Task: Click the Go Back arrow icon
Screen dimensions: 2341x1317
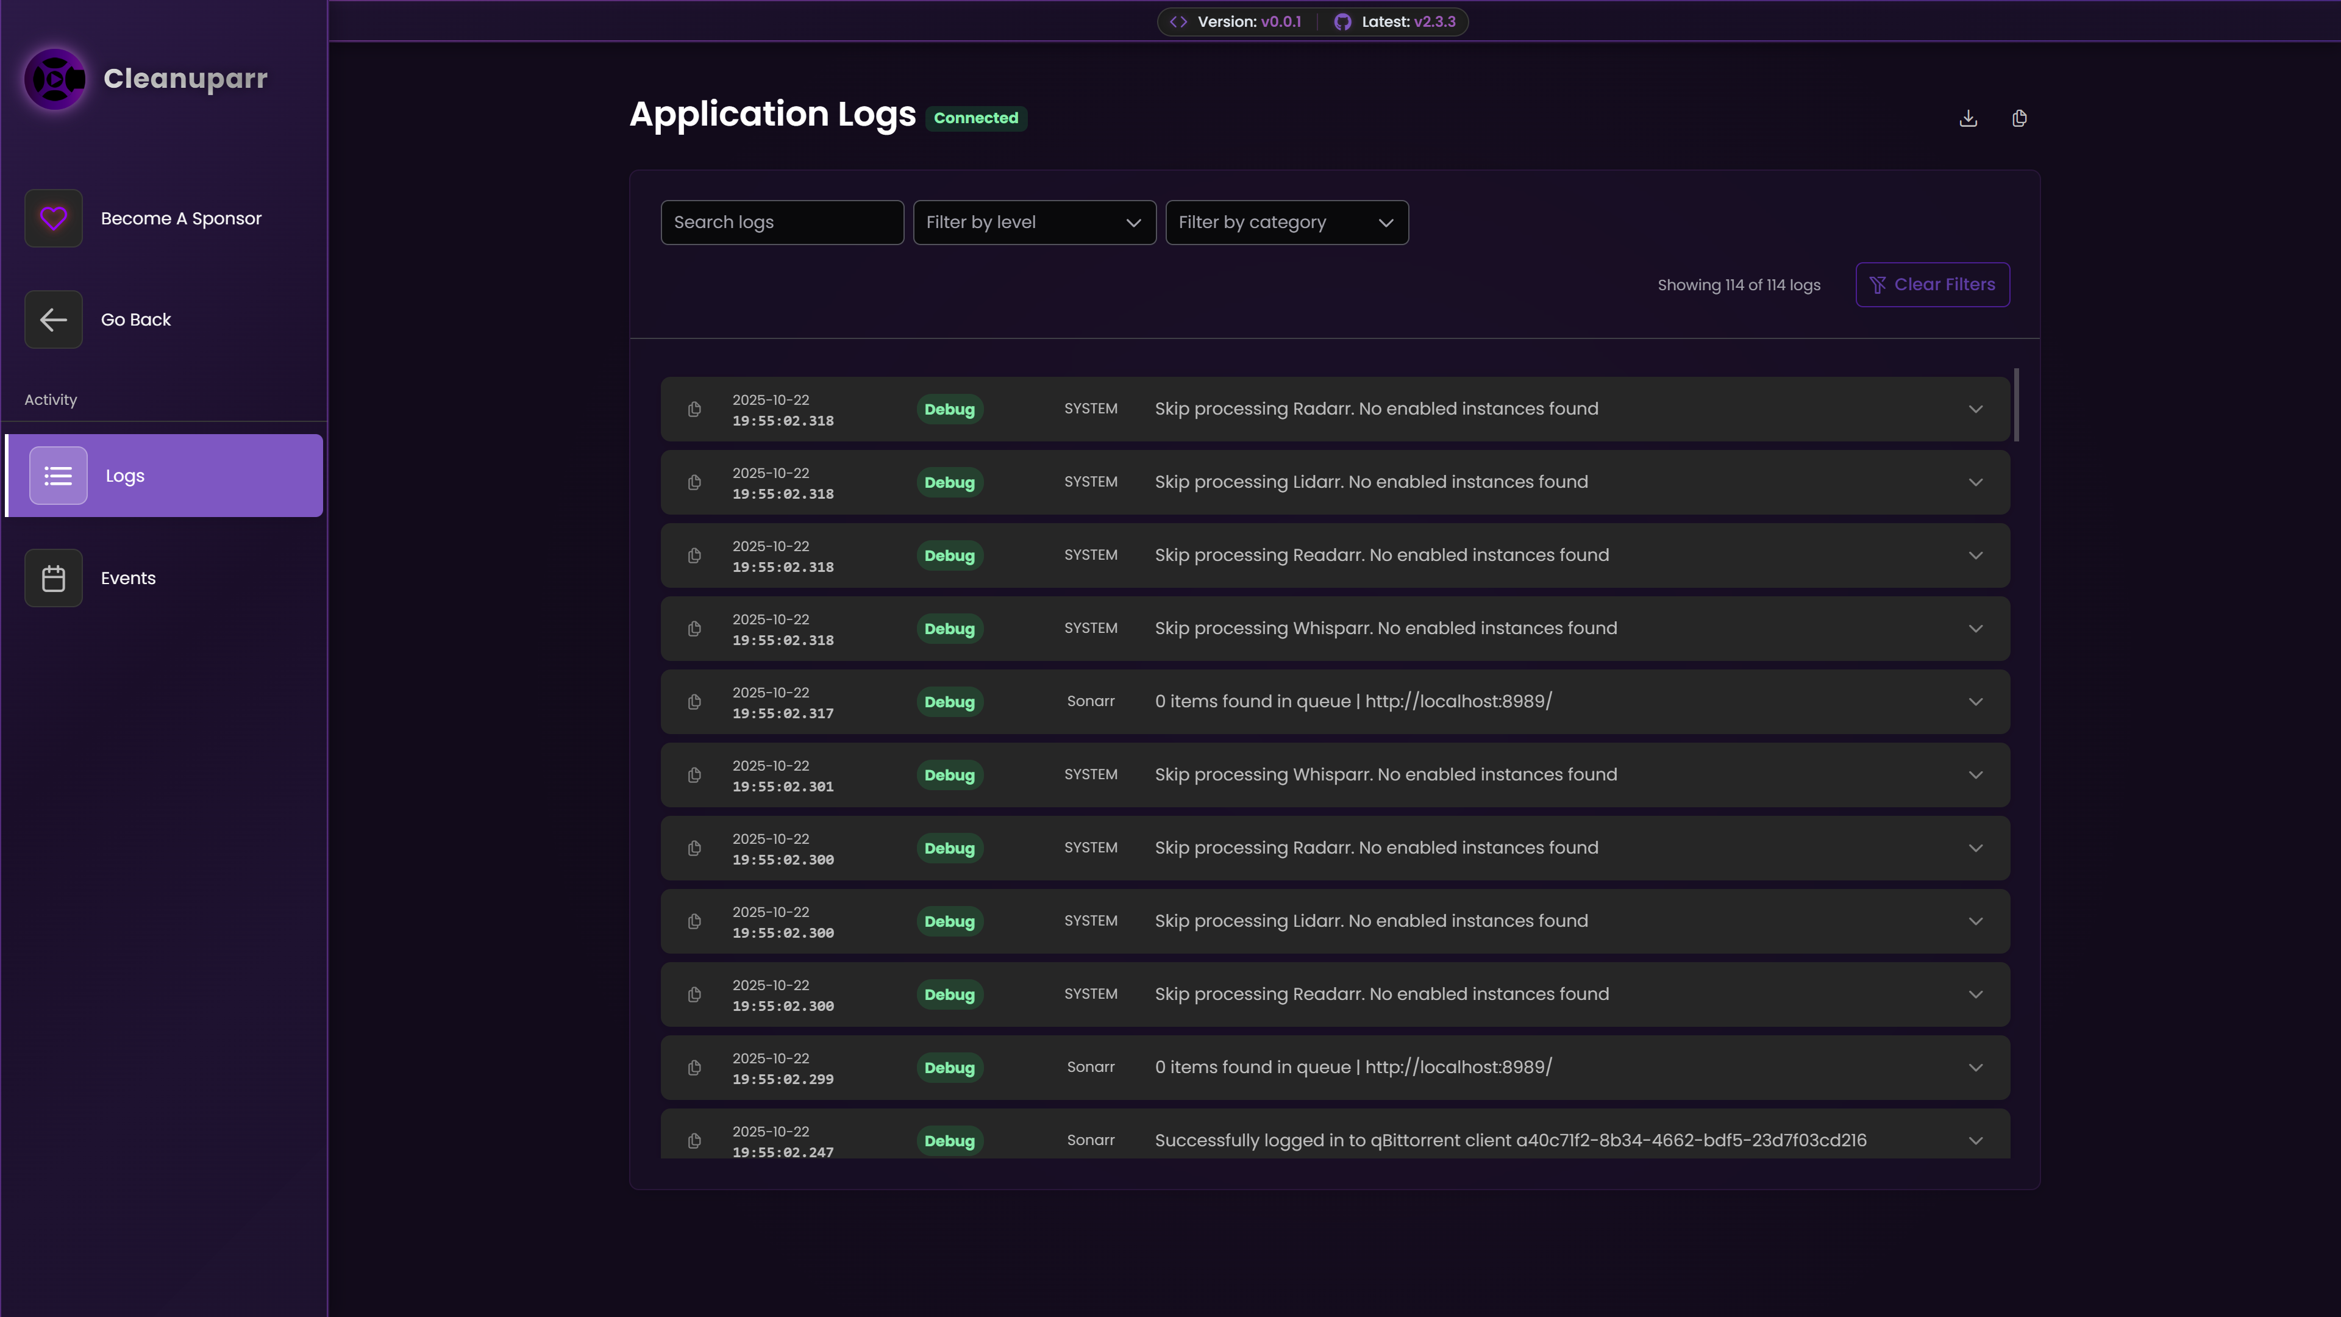Action: [x=54, y=319]
